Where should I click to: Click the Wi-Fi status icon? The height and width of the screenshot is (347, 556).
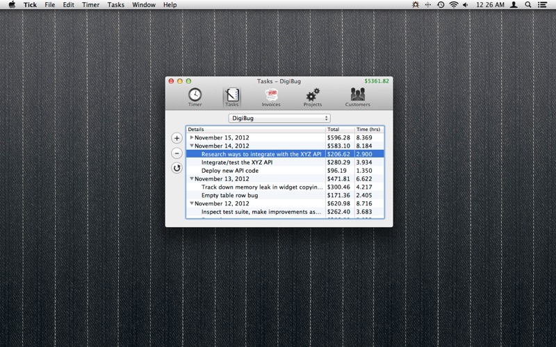tap(454, 5)
